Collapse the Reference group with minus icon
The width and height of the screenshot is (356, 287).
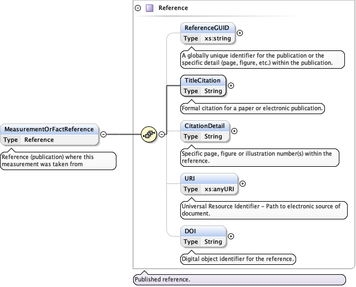138,8
